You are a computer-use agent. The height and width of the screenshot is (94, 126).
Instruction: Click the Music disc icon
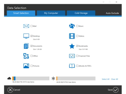point(72,26)
